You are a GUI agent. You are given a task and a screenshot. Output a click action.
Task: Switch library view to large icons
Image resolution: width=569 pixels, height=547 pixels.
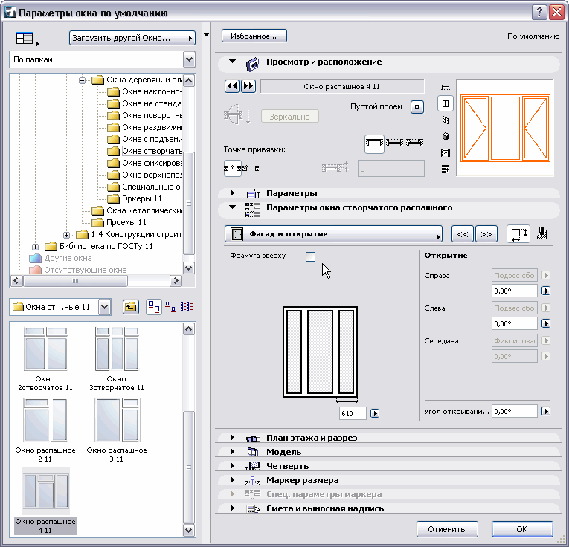[152, 307]
